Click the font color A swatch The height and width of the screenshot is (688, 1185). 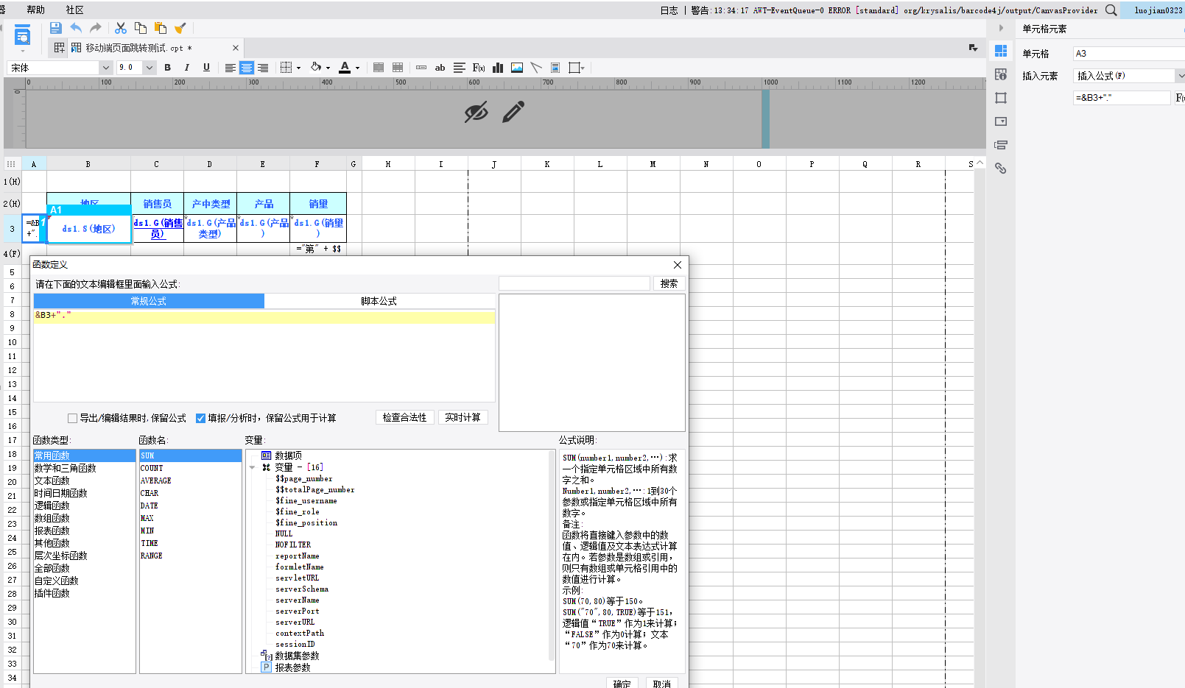345,68
